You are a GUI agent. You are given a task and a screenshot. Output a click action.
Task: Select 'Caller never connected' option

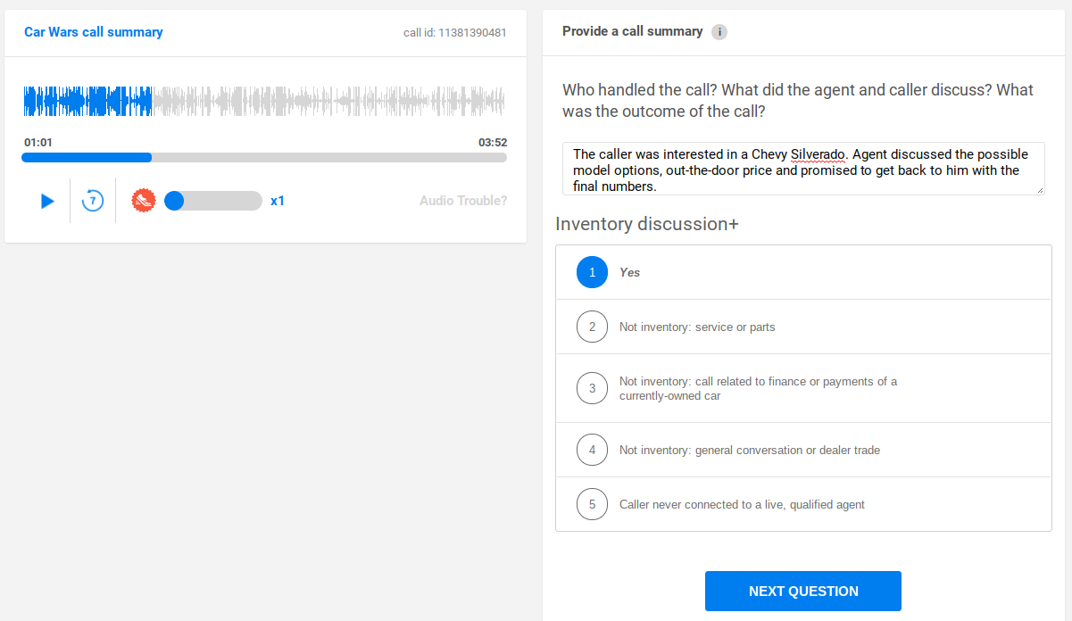tap(803, 504)
